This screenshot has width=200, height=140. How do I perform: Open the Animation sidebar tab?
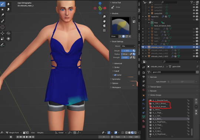click(x=139, y=37)
